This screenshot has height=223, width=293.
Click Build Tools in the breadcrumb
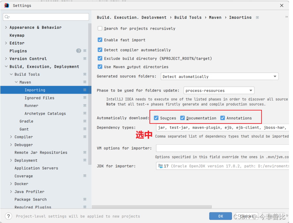[x=188, y=17]
